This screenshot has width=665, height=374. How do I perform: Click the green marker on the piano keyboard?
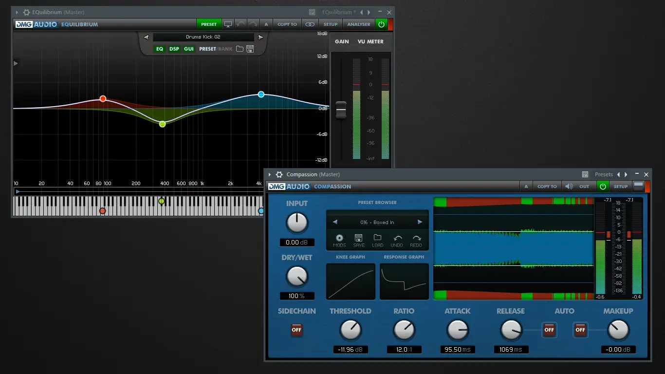[162, 201]
